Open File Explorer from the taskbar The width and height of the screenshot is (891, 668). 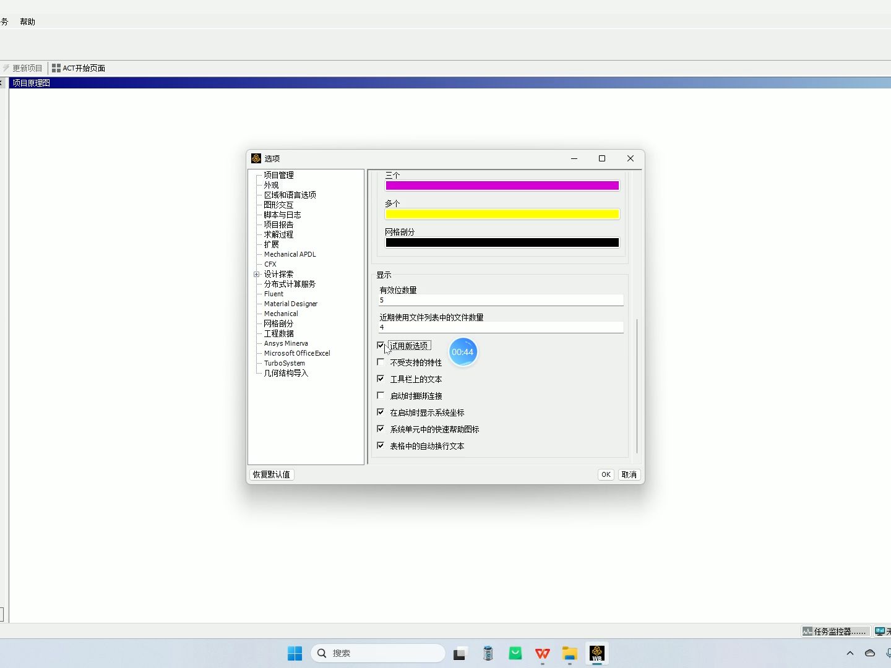pos(569,653)
